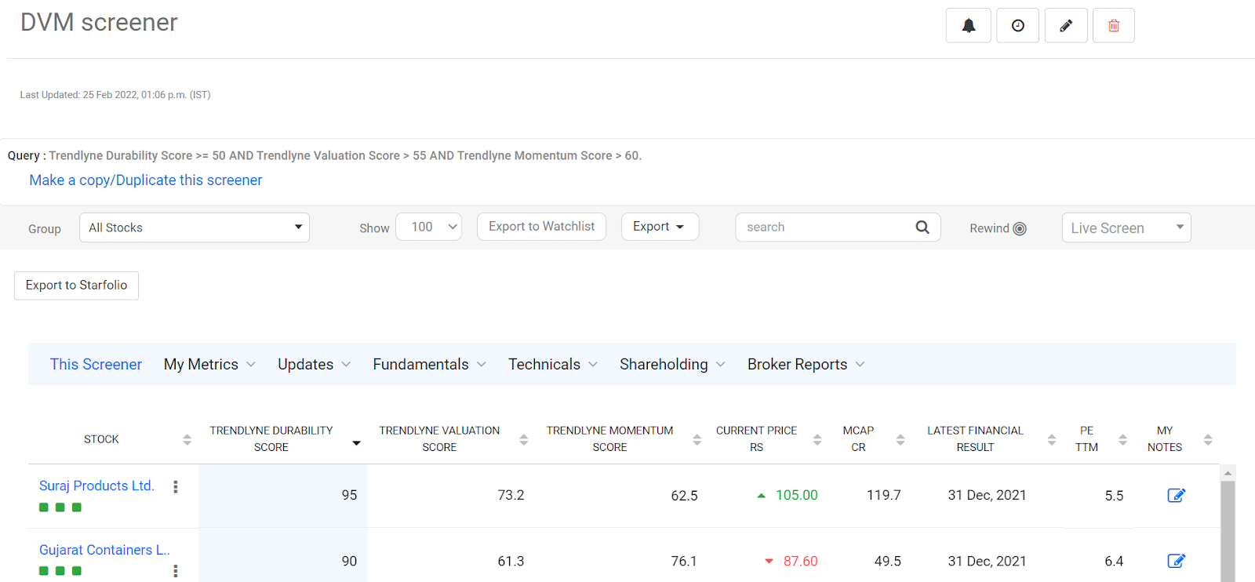Screen dimensions: 1255x582
Task: Sort by Latest Financial Result arrows
Action: point(1052,440)
